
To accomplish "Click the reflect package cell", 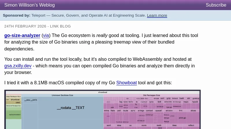I will tap(191, 125).
